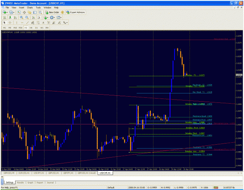The width and height of the screenshot is (244, 190).
Task: Switch to the USDJPY,H1 chart tab
Action: click(39, 173)
